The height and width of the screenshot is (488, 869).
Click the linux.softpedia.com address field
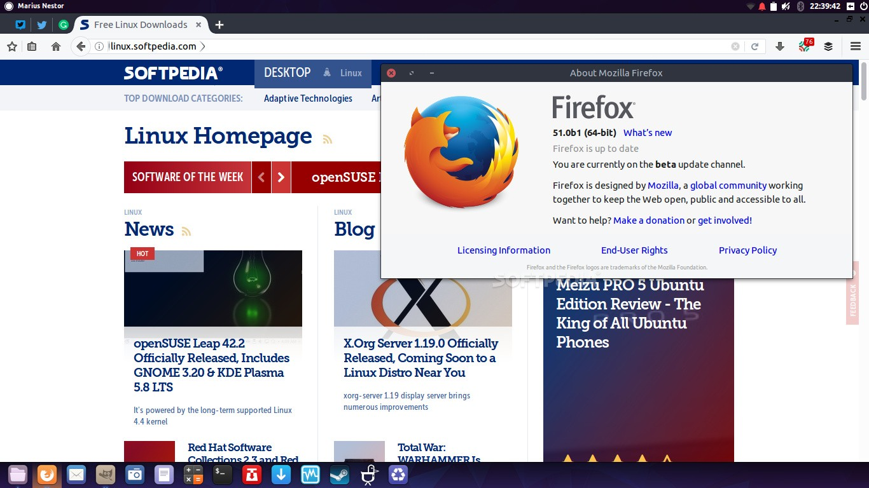click(x=417, y=46)
